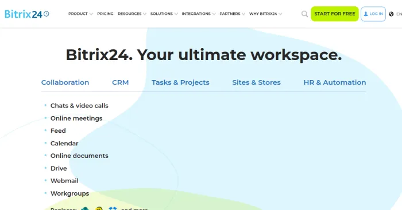This screenshot has width=402, height=210.
Task: Expand the Why Bitrix24 menu
Action: pyautogui.click(x=265, y=14)
